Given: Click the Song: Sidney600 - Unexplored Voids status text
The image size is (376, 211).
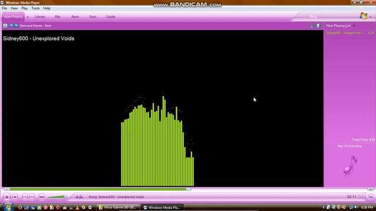Looking at the screenshot, I should click(116, 197).
